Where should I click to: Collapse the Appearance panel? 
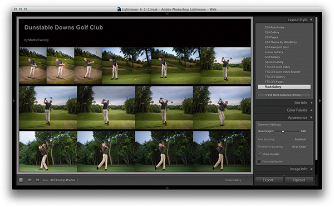point(311,118)
